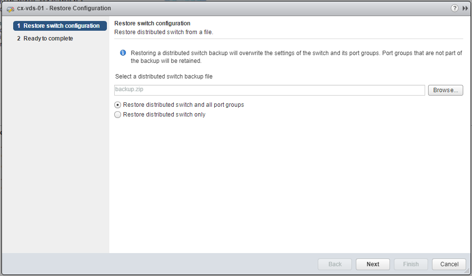Click the distributed switch icon in title bar
The image size is (472, 276).
pyautogui.click(x=10, y=9)
